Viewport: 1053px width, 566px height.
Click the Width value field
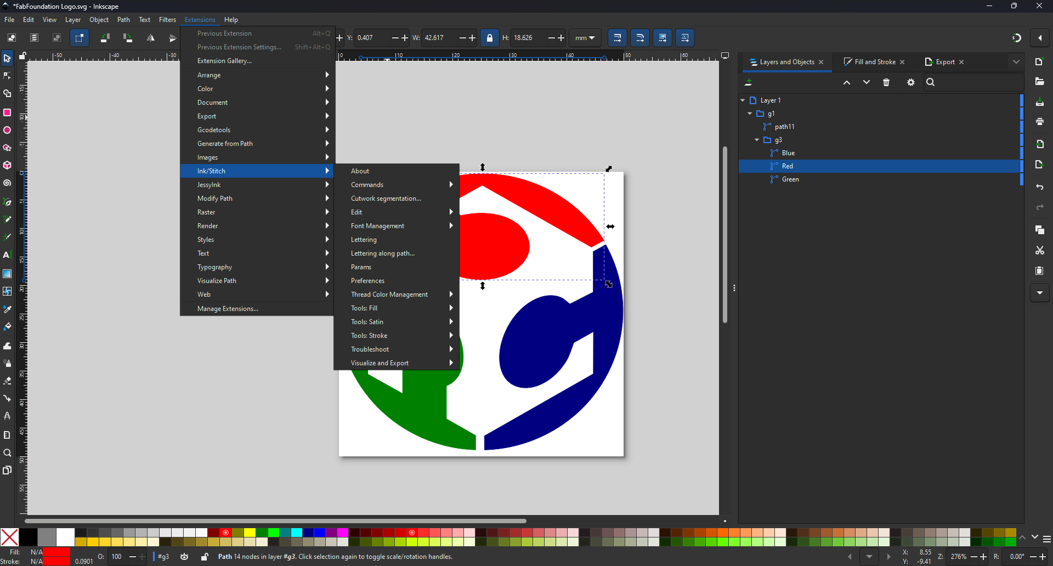(439, 38)
